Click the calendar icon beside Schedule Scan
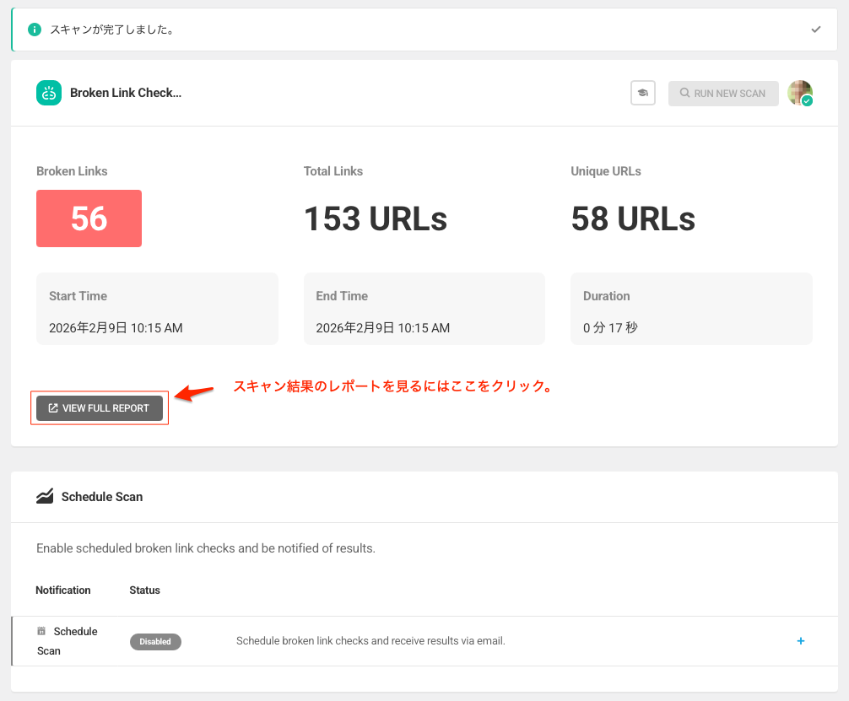 pos(41,631)
